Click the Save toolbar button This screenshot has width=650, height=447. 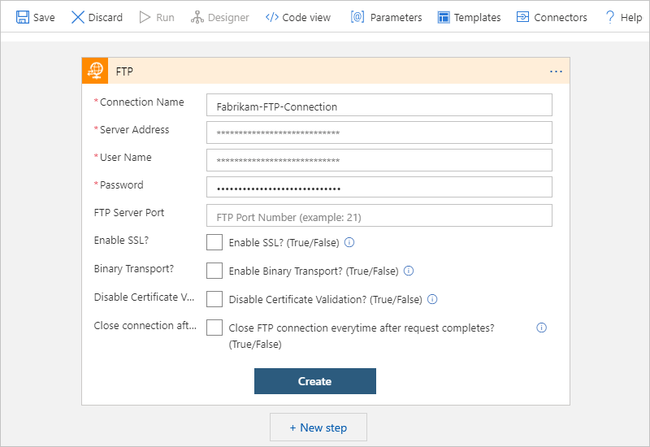coord(36,17)
